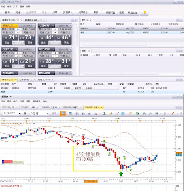
Task: Open the GBP/USD tile lot-size combo box
Action: tap(18, 66)
